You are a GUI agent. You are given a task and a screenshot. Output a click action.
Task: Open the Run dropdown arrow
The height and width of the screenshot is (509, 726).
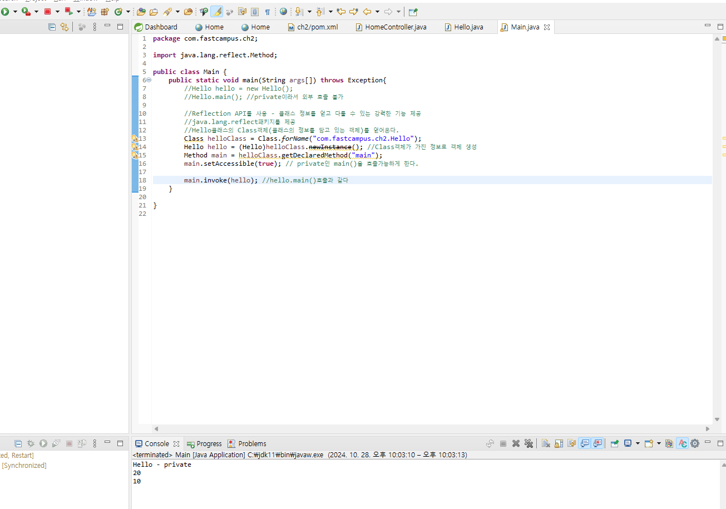pyautogui.click(x=15, y=11)
